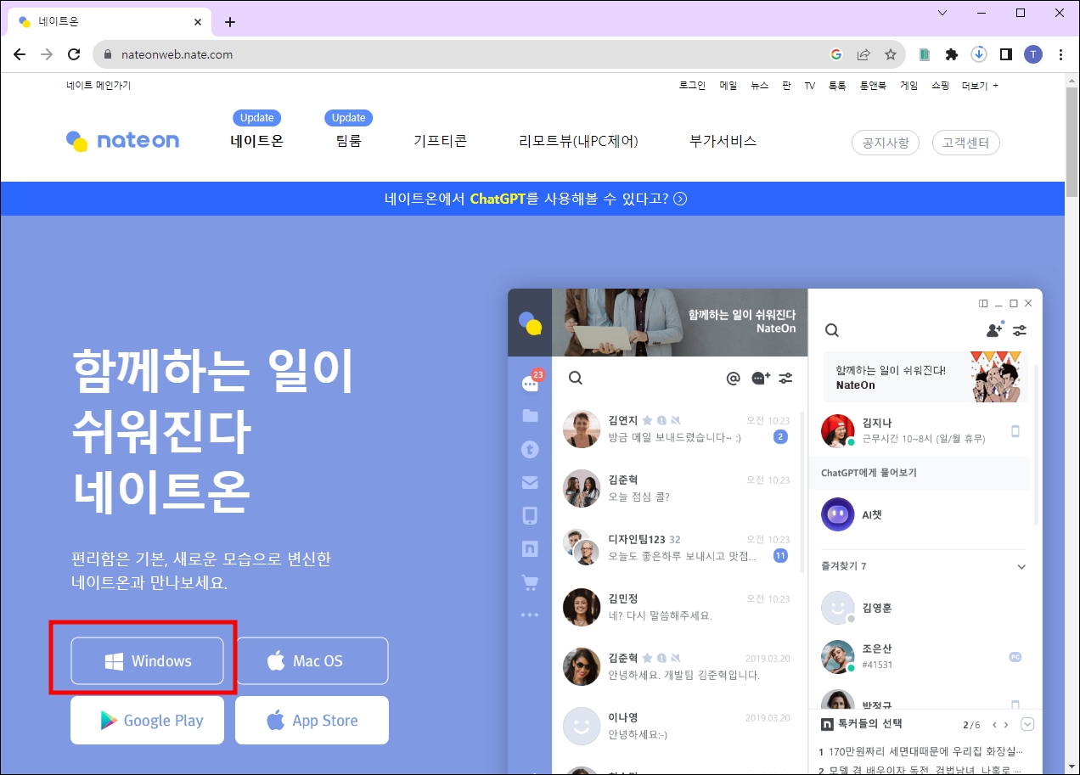Collapse the 즐겨찾기 7 favorites section
The image size is (1080, 775).
pyautogui.click(x=1022, y=565)
